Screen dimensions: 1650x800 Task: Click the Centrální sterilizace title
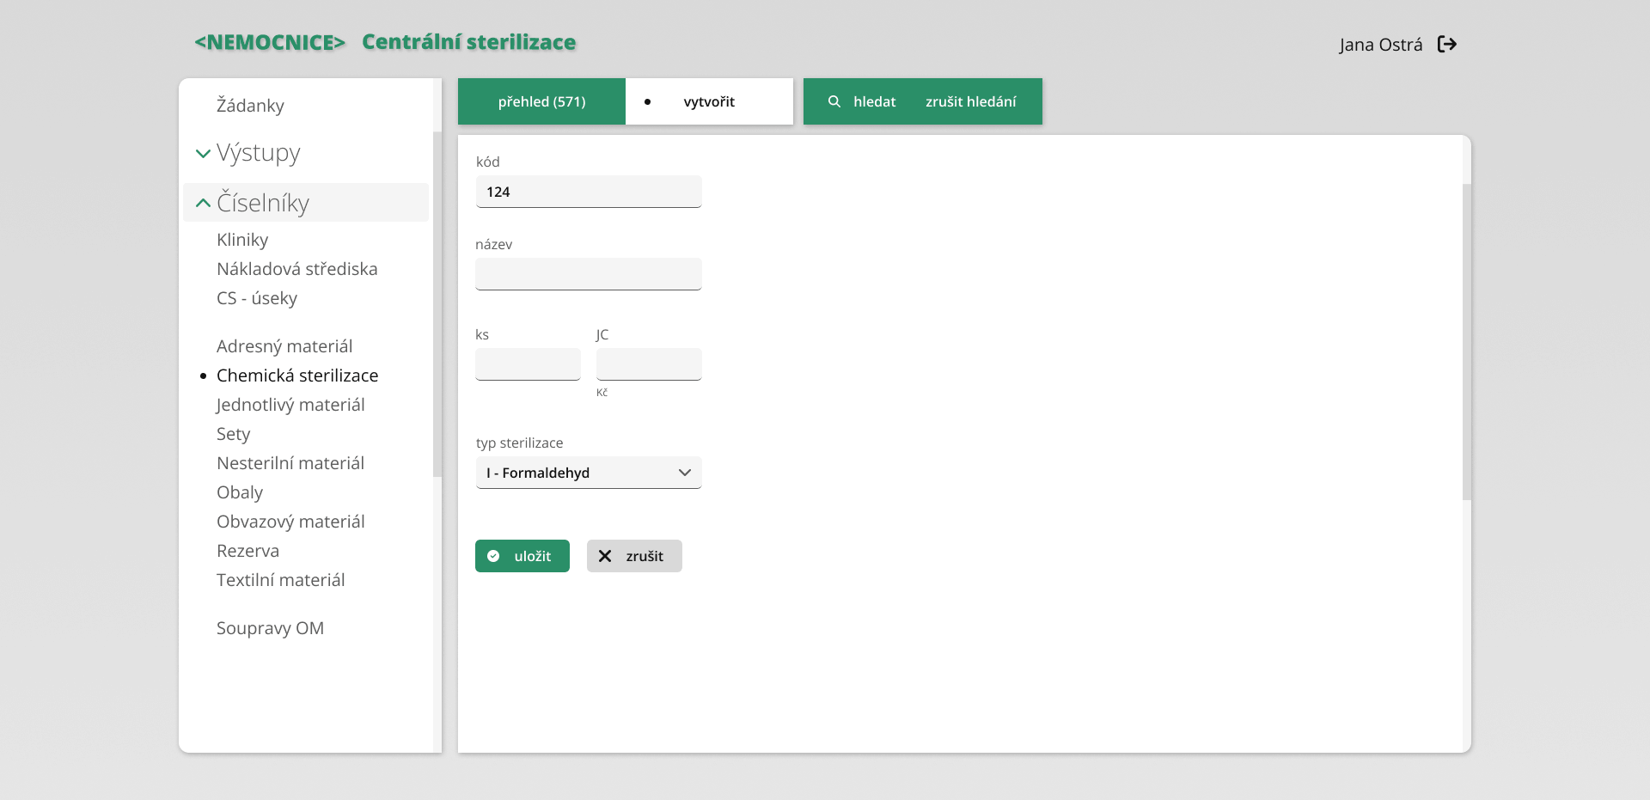pyautogui.click(x=468, y=42)
